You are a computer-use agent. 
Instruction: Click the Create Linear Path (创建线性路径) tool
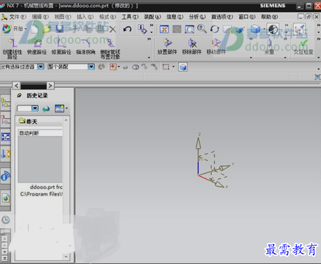12,49
